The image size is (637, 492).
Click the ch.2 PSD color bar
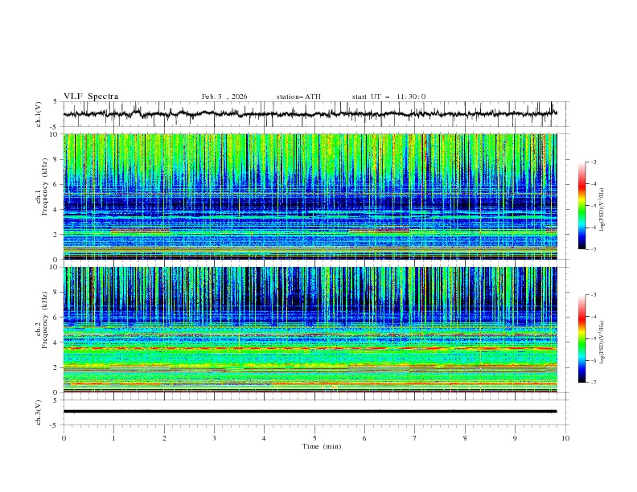tap(582, 338)
